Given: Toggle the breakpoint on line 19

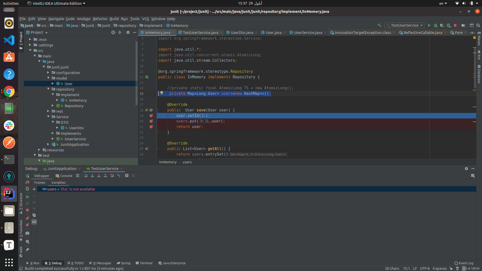Looking at the screenshot, I should tap(151, 115).
